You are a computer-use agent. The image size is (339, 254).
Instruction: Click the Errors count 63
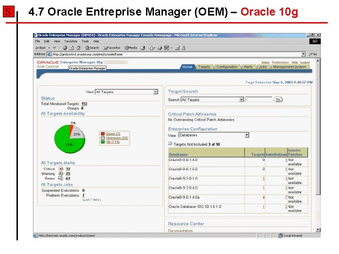click(68, 178)
